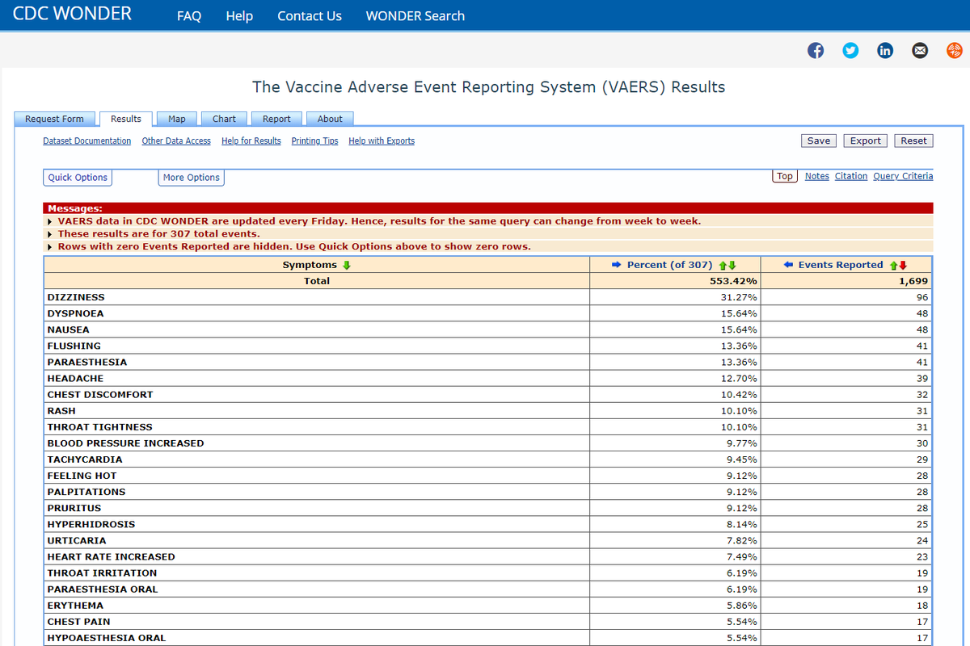
Task: Select the Results tab
Action: [126, 119]
